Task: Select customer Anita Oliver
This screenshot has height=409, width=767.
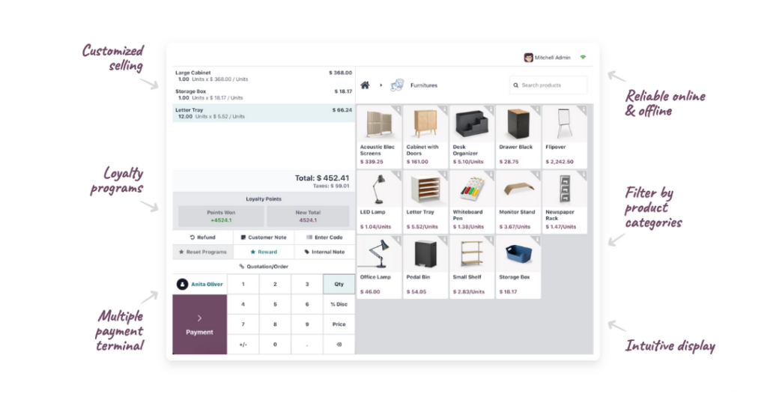Action: 199,284
